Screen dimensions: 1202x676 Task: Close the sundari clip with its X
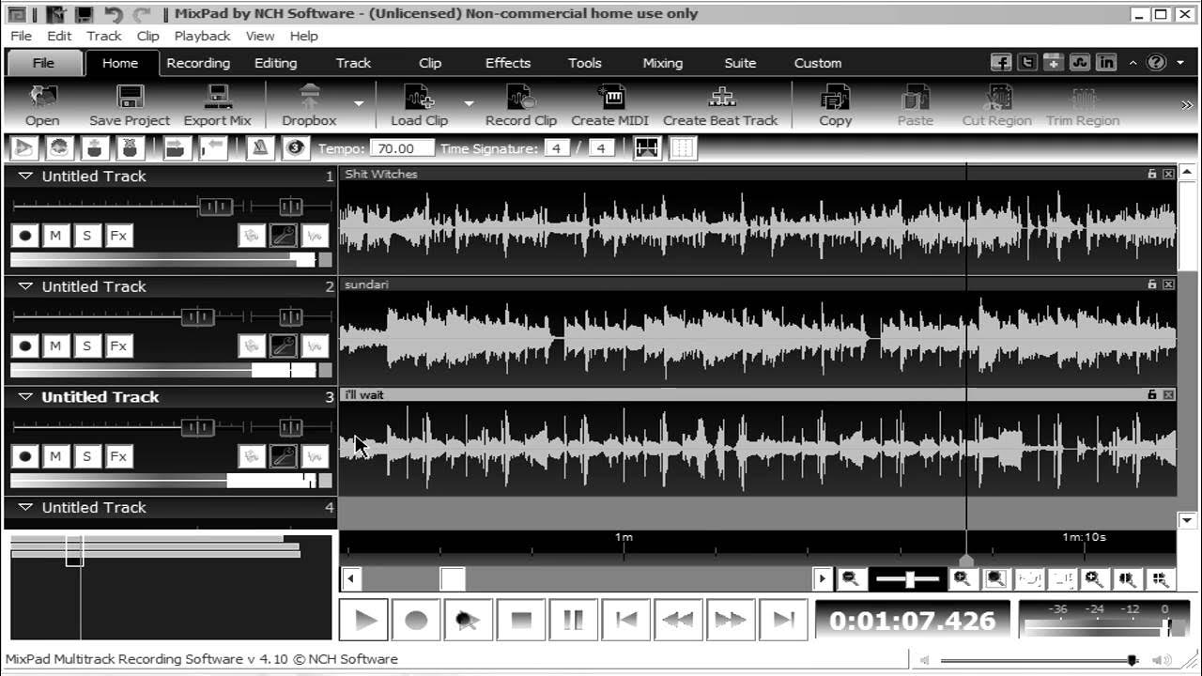coord(1168,284)
